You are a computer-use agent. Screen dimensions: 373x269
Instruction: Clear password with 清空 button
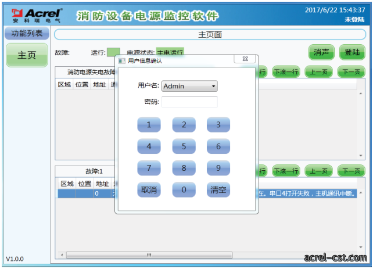[218, 189]
